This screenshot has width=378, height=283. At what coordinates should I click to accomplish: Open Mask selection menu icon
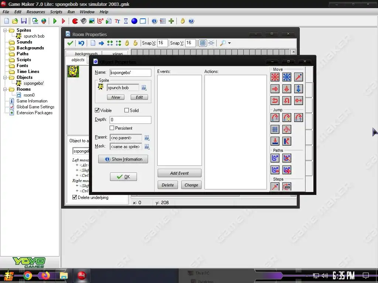(147, 147)
